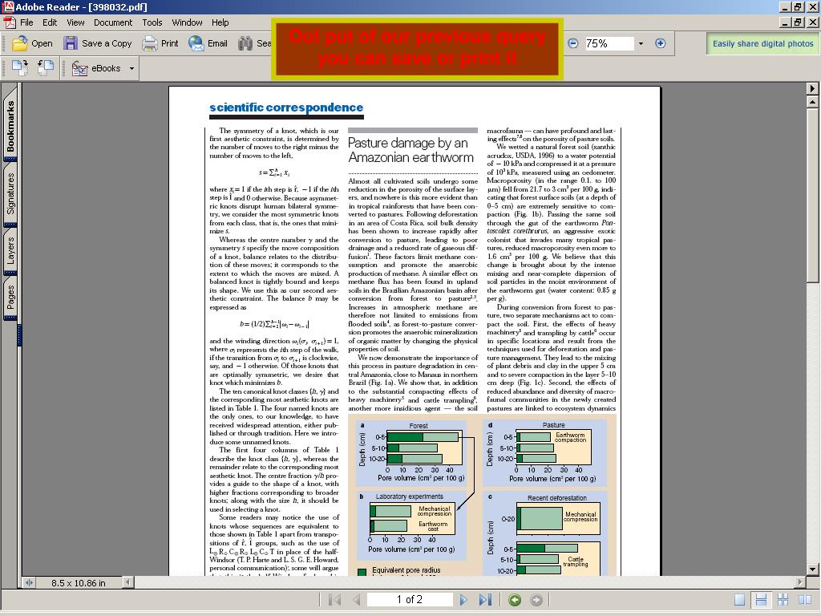Click the article title 'Pasture damage by an Amazonian earthworm'
The height and width of the screenshot is (616, 821).
coord(411,150)
